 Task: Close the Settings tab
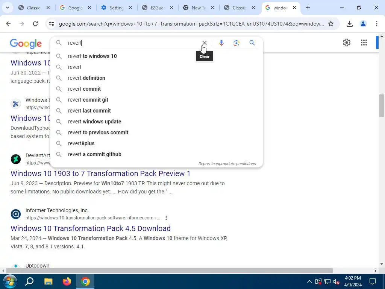coord(130,8)
